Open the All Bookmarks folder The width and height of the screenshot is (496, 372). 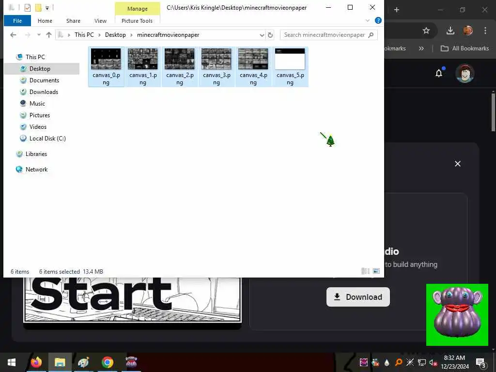pyautogui.click(x=465, y=48)
